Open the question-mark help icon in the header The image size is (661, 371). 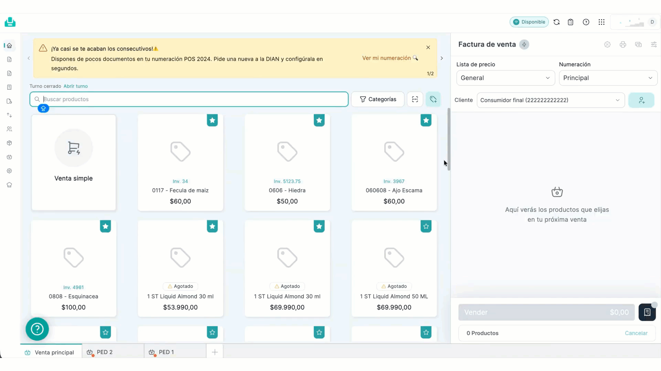coord(586,22)
